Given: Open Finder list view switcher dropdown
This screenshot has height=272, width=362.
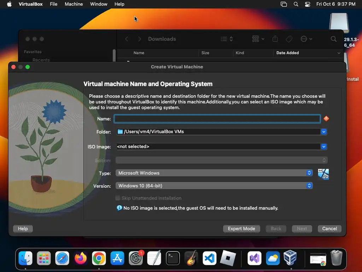Looking at the screenshot, I should pos(227,39).
